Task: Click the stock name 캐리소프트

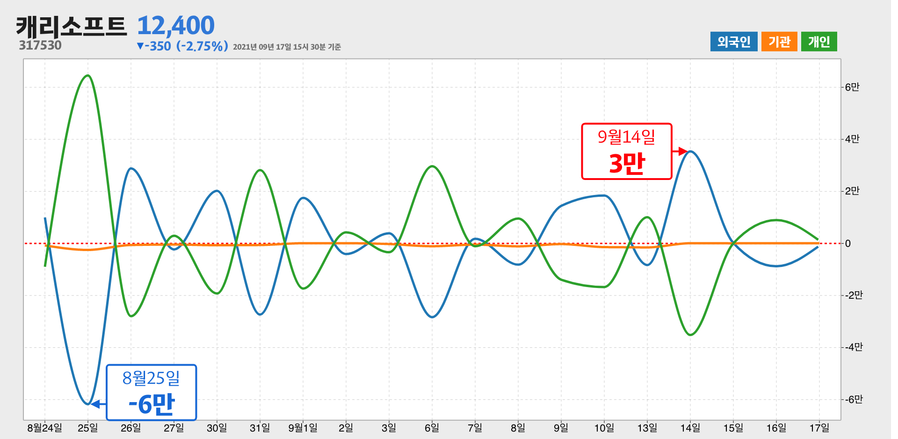Action: coord(72,26)
